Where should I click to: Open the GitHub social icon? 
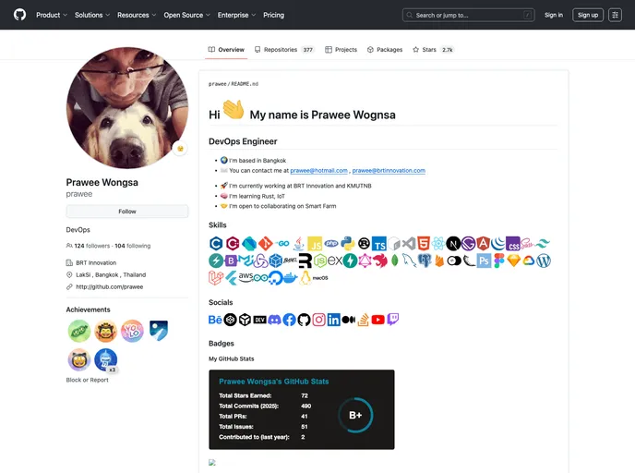305,320
